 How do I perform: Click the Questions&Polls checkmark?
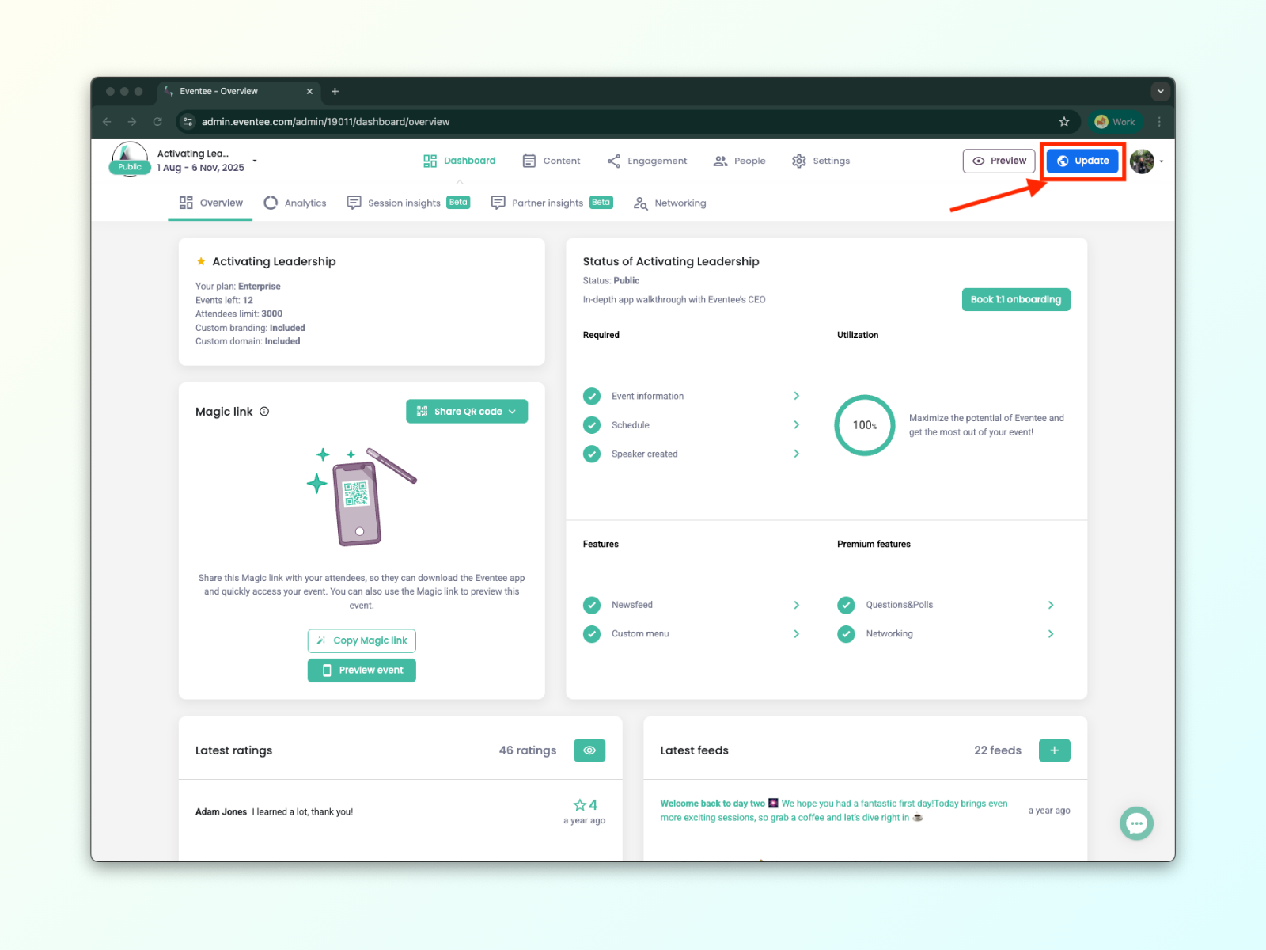tap(846, 605)
